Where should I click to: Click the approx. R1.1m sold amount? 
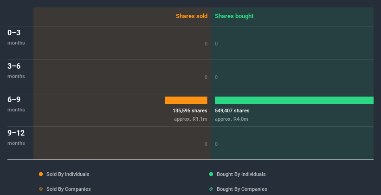(x=191, y=119)
